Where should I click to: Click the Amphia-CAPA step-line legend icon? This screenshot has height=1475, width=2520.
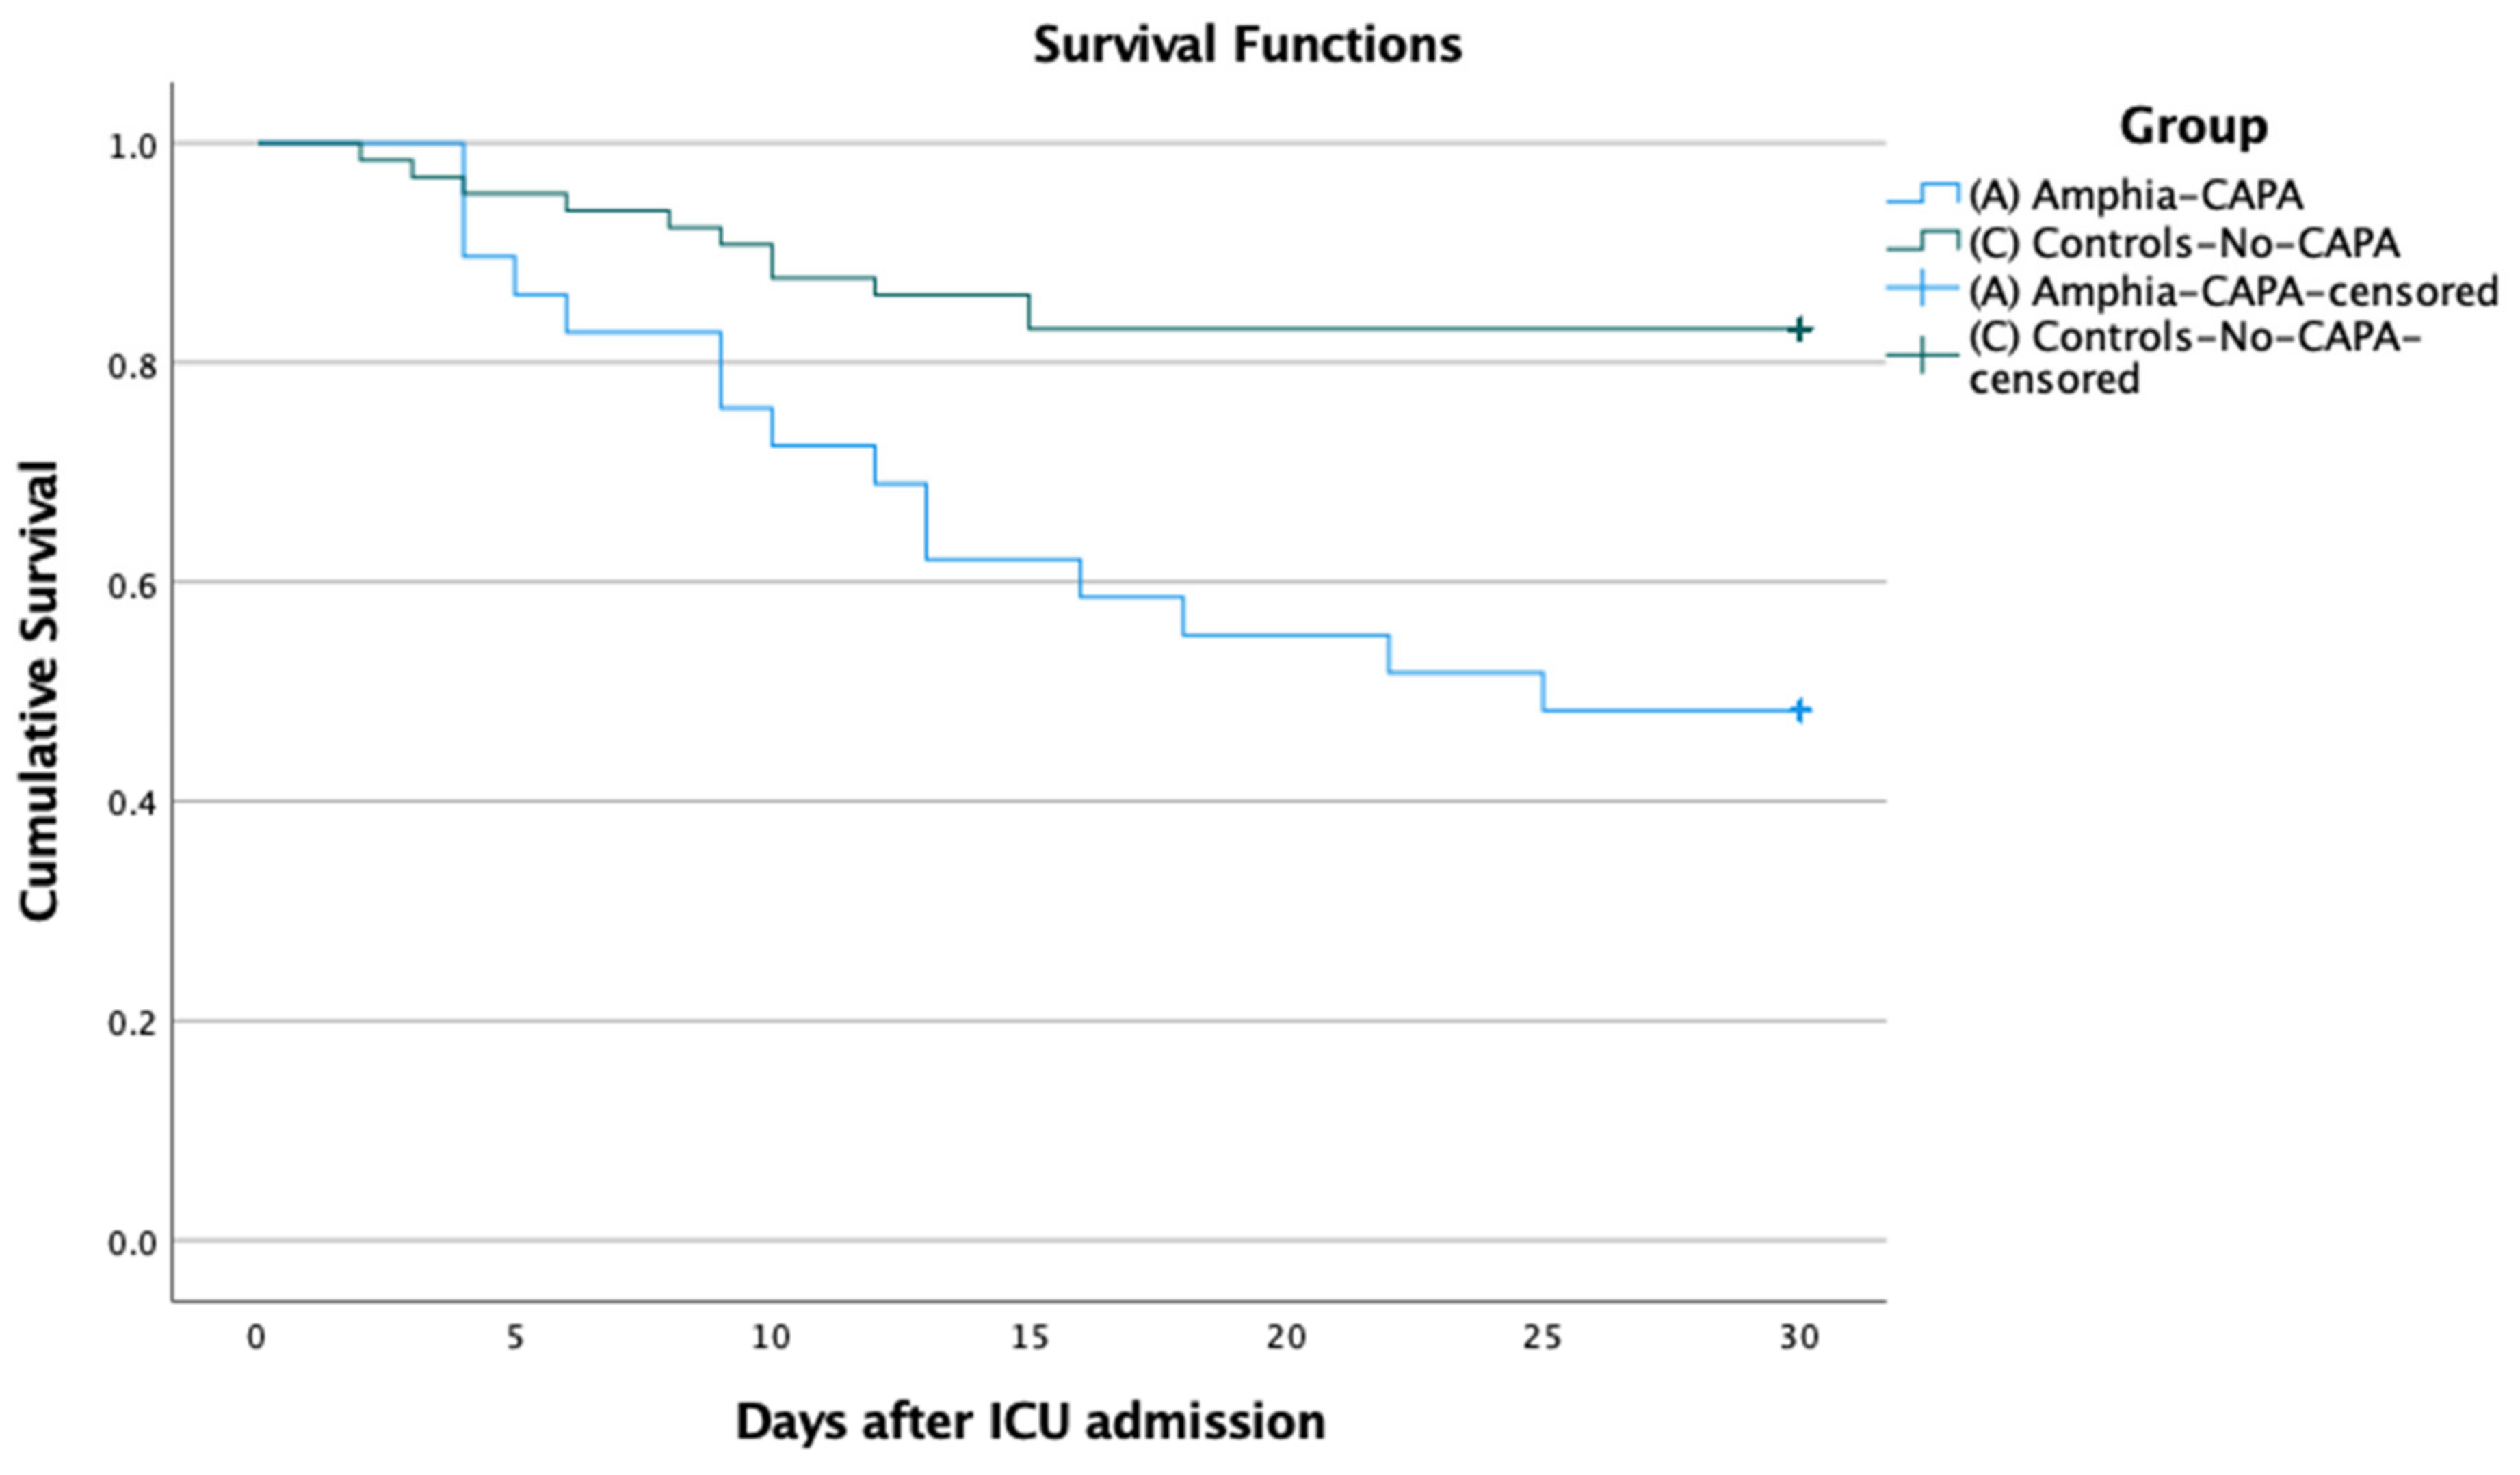pos(1922,194)
